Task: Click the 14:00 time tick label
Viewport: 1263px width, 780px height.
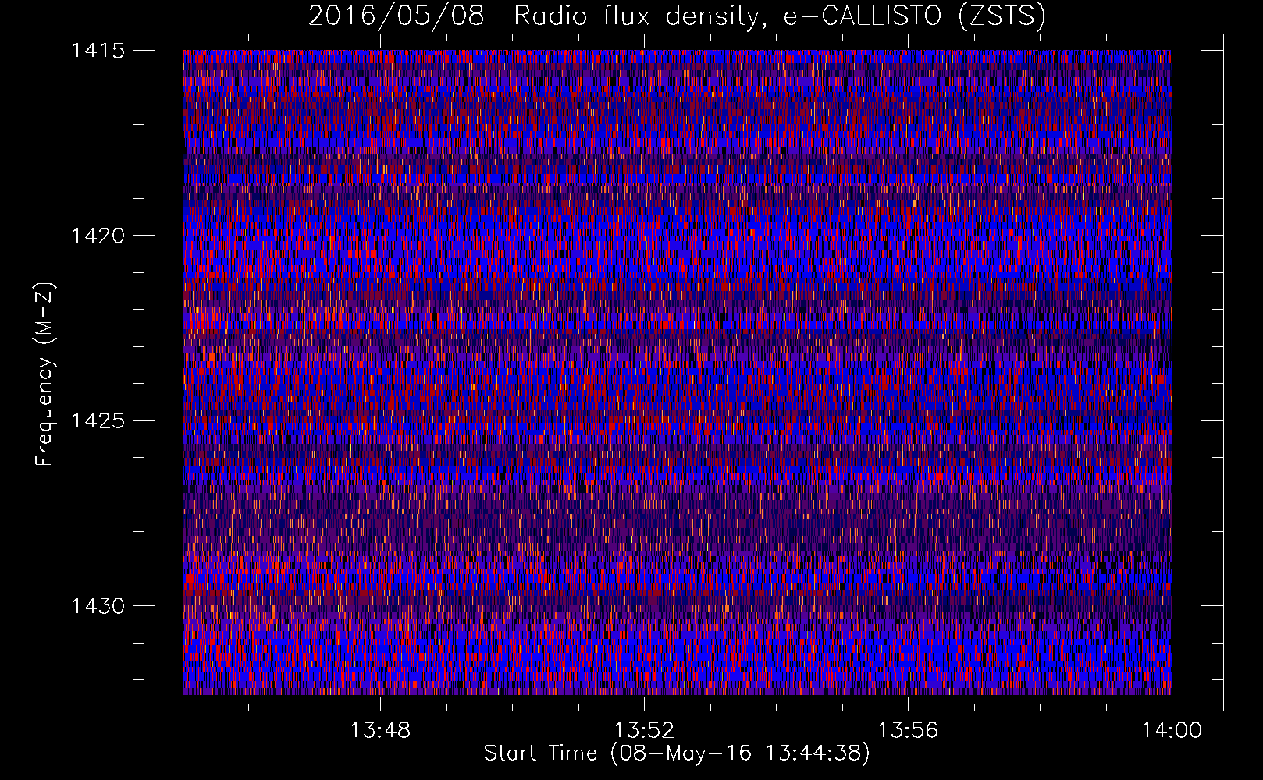Action: 1172,731
